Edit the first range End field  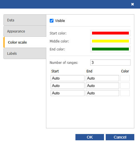click(102, 78)
